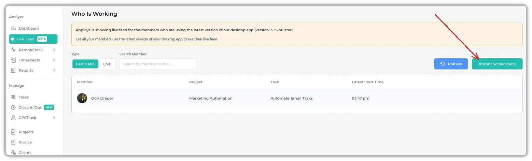The width and height of the screenshot is (532, 161).
Task: Click the Reports document icon
Action: pos(13,70)
